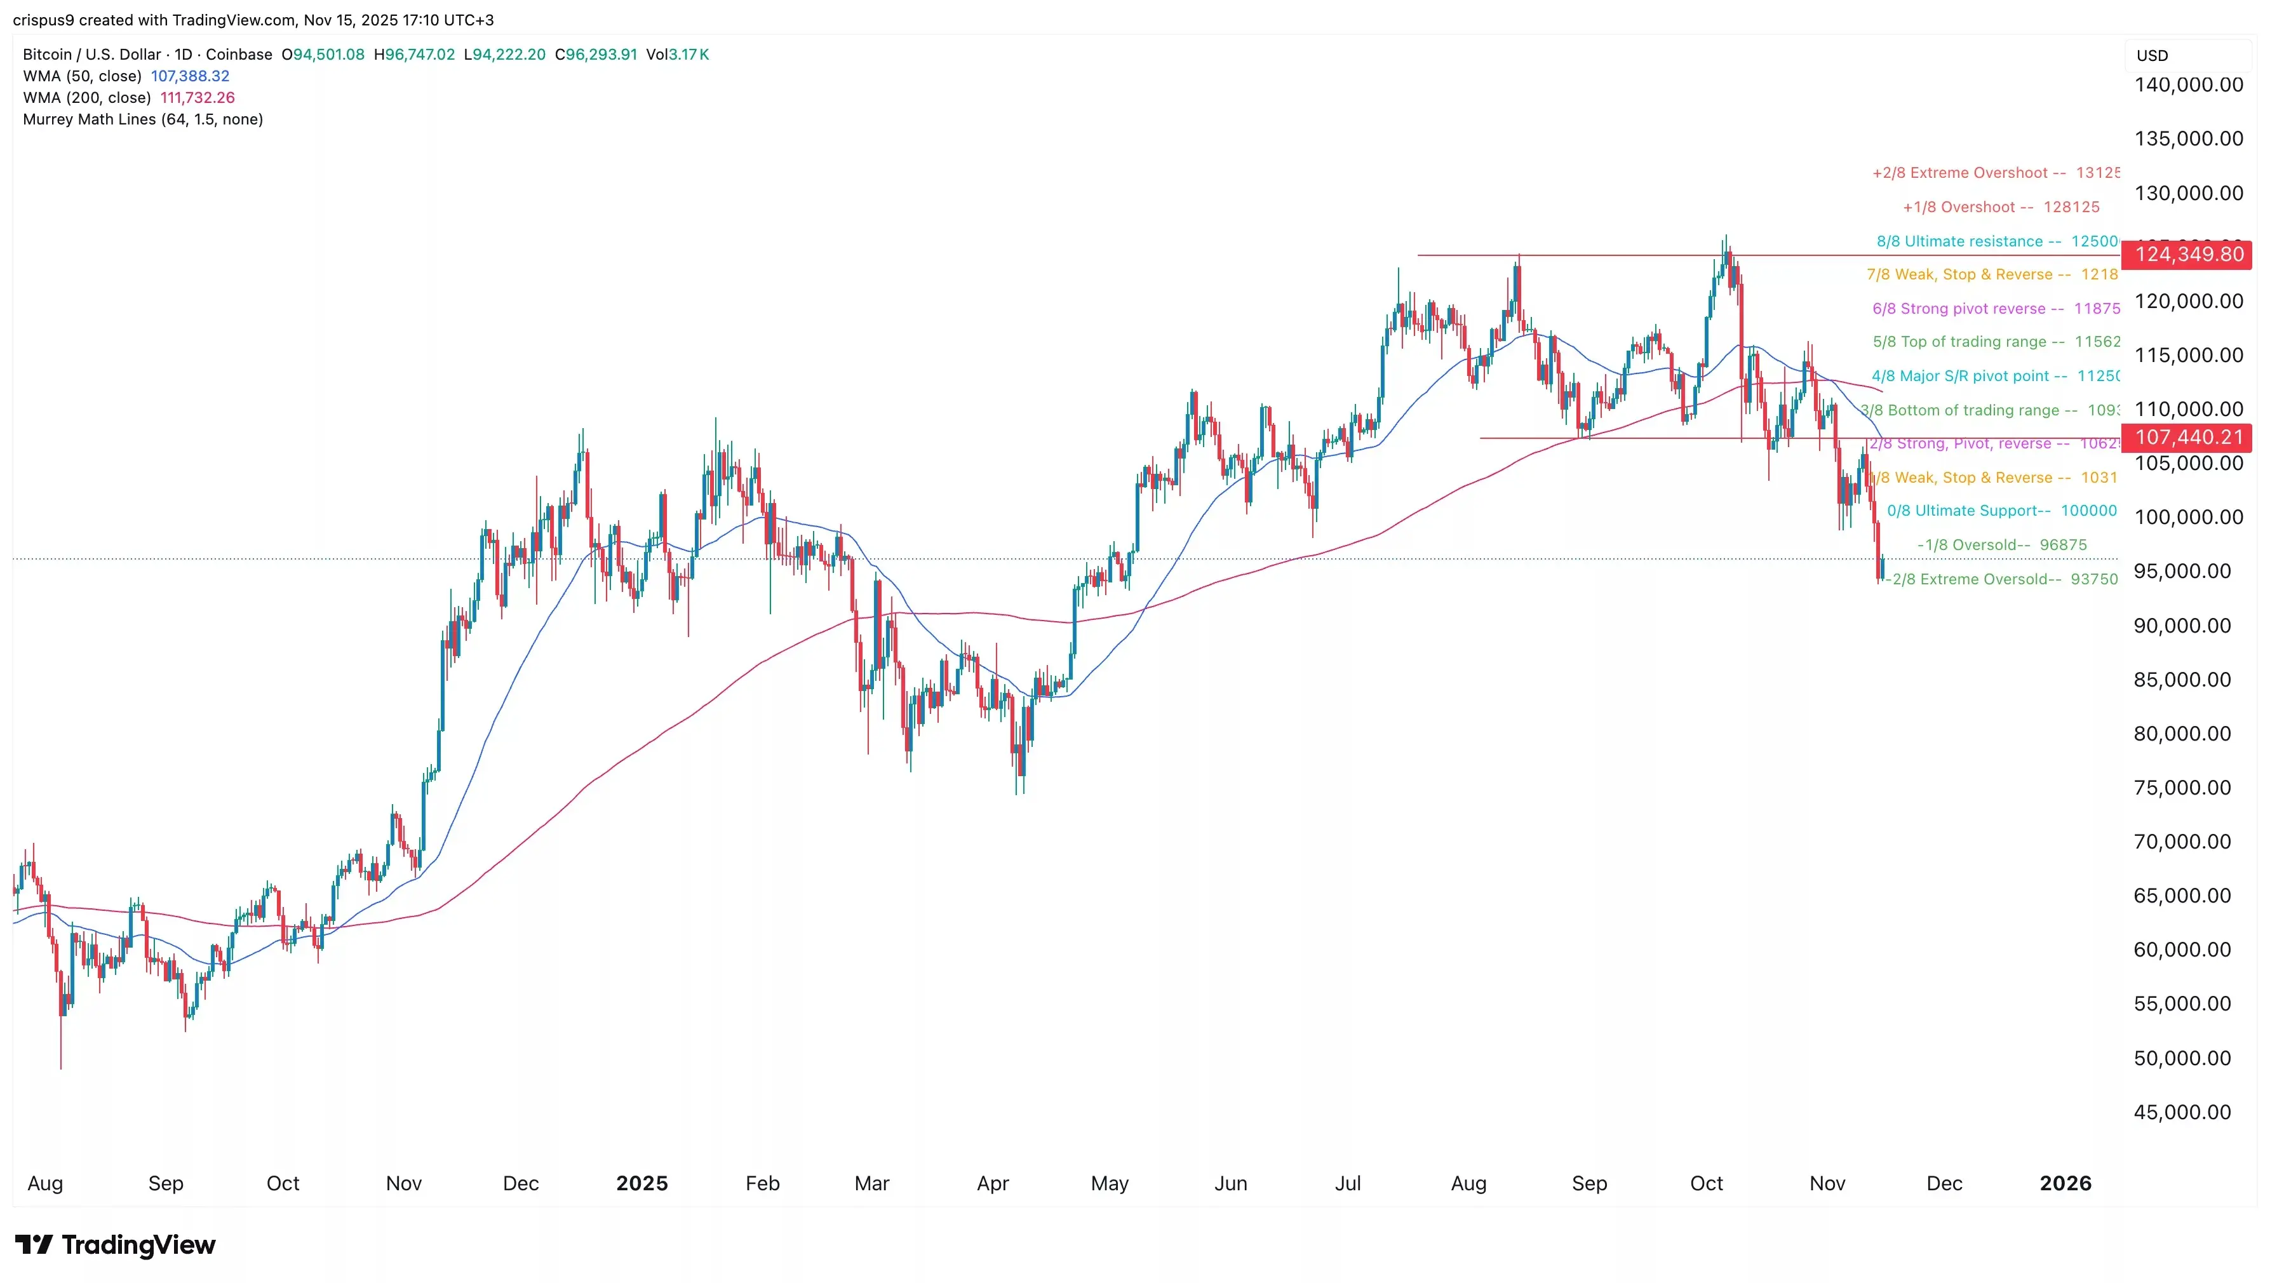Click the blue 50 WMA value 107,388.32
The image size is (2270, 1283).
pos(189,76)
